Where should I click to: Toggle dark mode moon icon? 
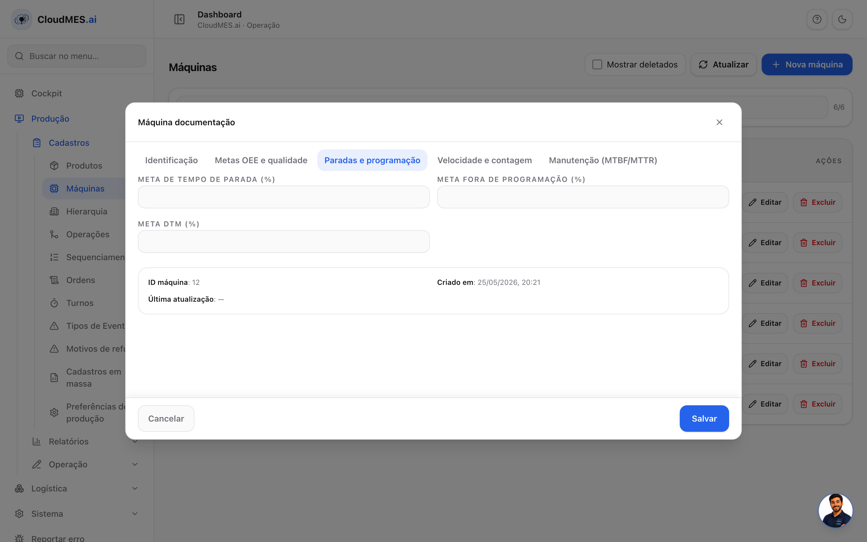coord(842,19)
